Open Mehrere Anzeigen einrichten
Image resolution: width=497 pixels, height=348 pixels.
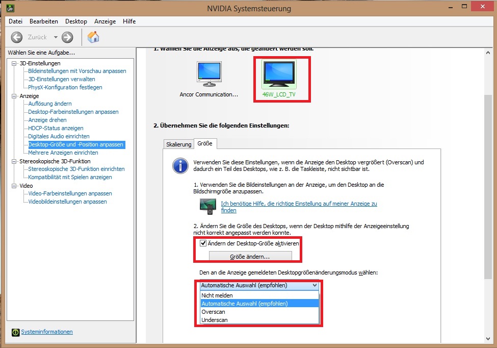click(63, 153)
